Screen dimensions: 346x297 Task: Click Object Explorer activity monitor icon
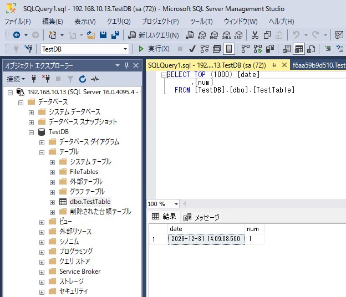pos(95,79)
